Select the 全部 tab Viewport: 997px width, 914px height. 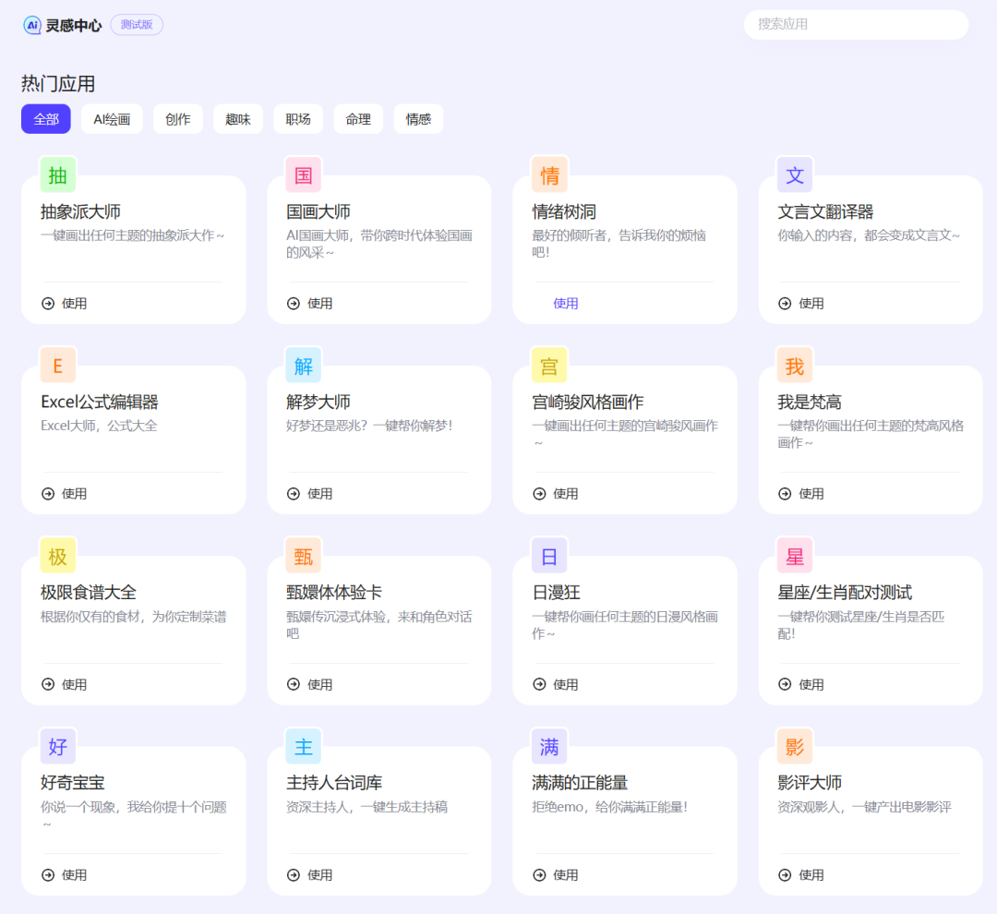pyautogui.click(x=46, y=119)
